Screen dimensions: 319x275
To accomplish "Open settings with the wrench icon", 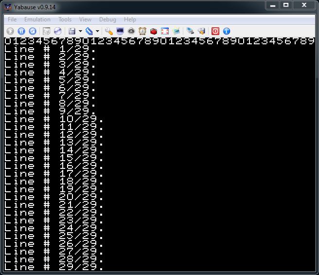I will 109,31.
